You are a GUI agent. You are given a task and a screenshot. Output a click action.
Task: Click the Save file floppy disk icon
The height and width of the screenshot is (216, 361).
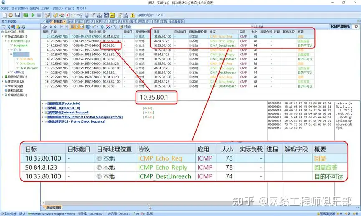click(18, 15)
